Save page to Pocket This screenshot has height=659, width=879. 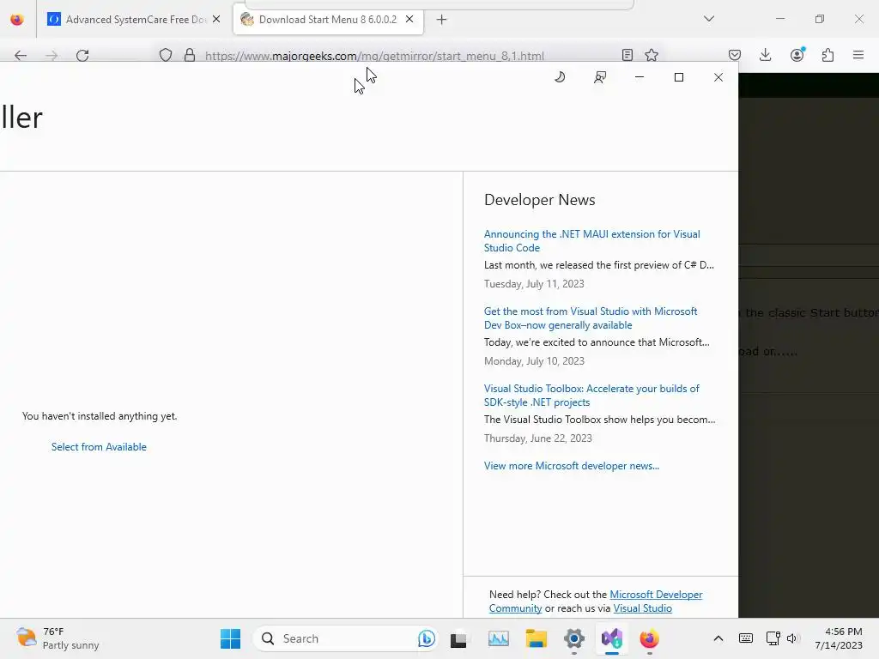pyautogui.click(x=735, y=55)
